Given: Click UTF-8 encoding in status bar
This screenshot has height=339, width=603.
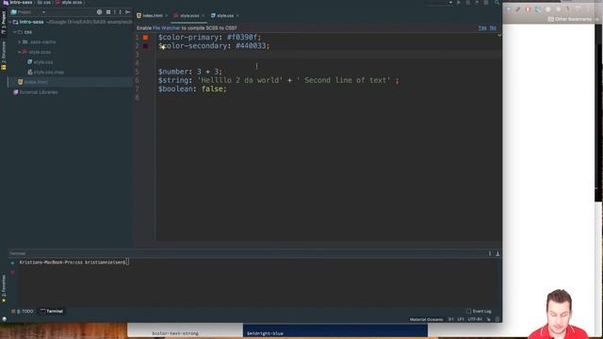Looking at the screenshot, I should [x=475, y=319].
